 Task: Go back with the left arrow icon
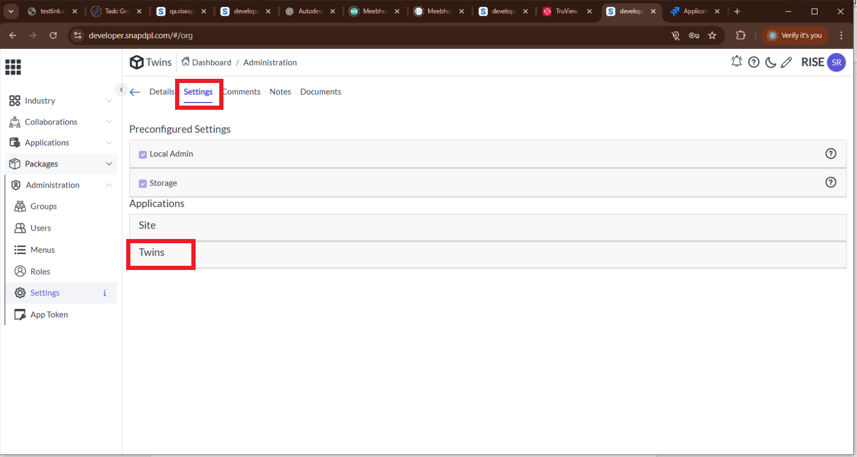pos(135,92)
